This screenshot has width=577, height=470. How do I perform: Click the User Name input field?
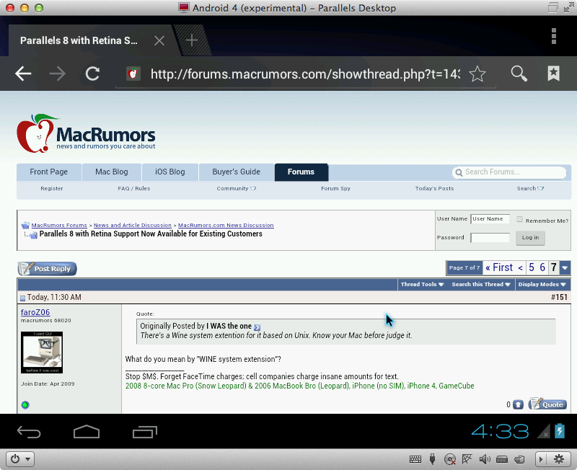490,219
